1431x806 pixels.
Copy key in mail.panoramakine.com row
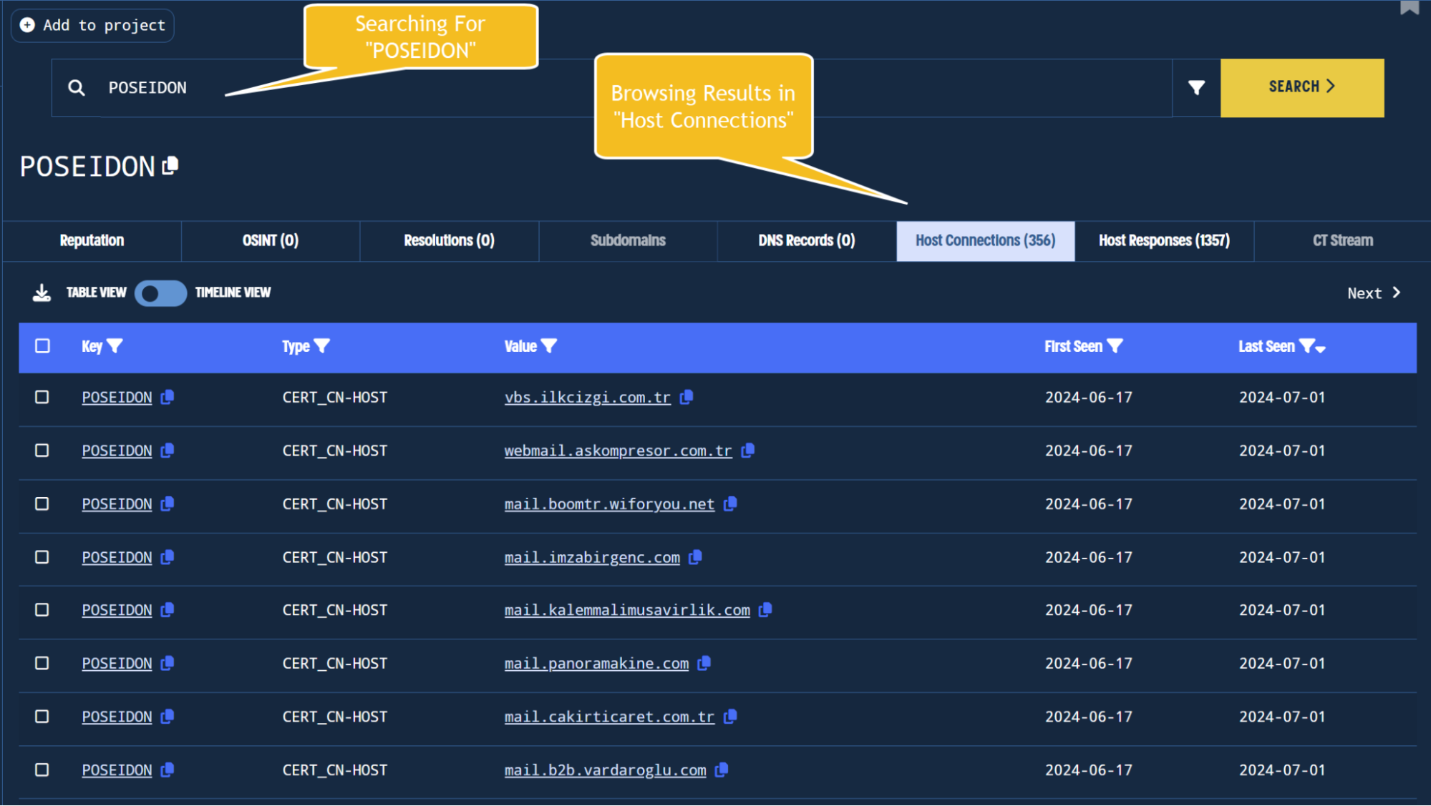click(x=168, y=664)
